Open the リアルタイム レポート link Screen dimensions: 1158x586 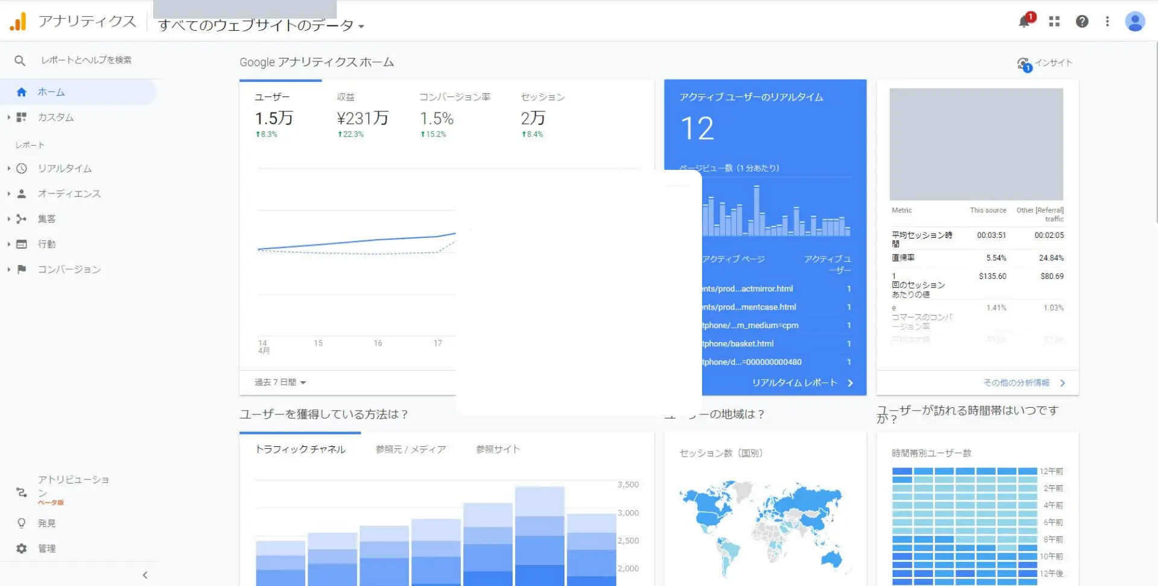pyautogui.click(x=802, y=383)
